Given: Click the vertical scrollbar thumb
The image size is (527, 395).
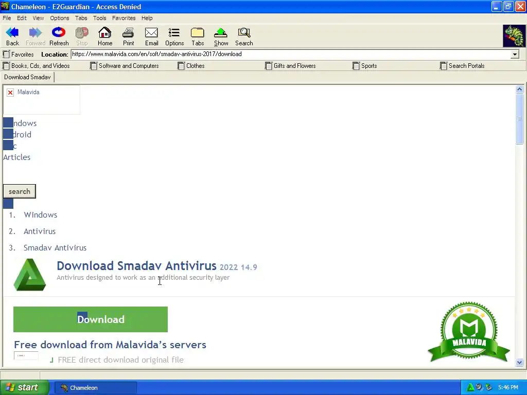Looking at the screenshot, I should [520, 119].
